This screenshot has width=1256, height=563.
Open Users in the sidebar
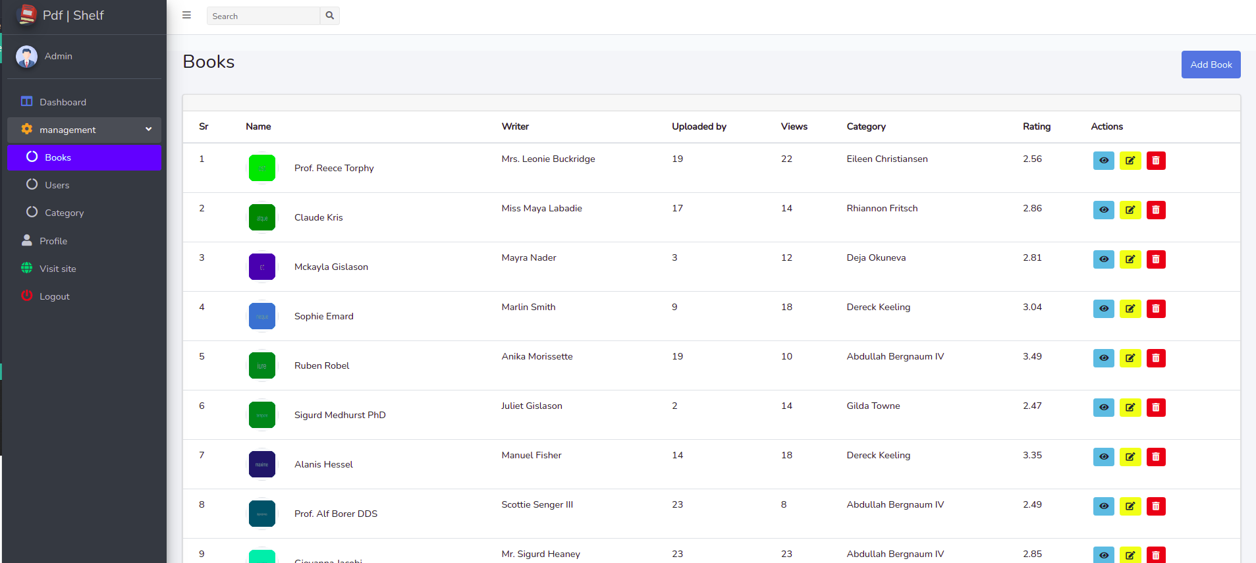coord(84,185)
